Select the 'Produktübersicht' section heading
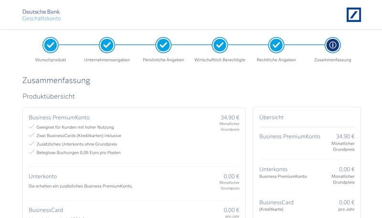Screen dimensions: 382x218 [x=49, y=96]
